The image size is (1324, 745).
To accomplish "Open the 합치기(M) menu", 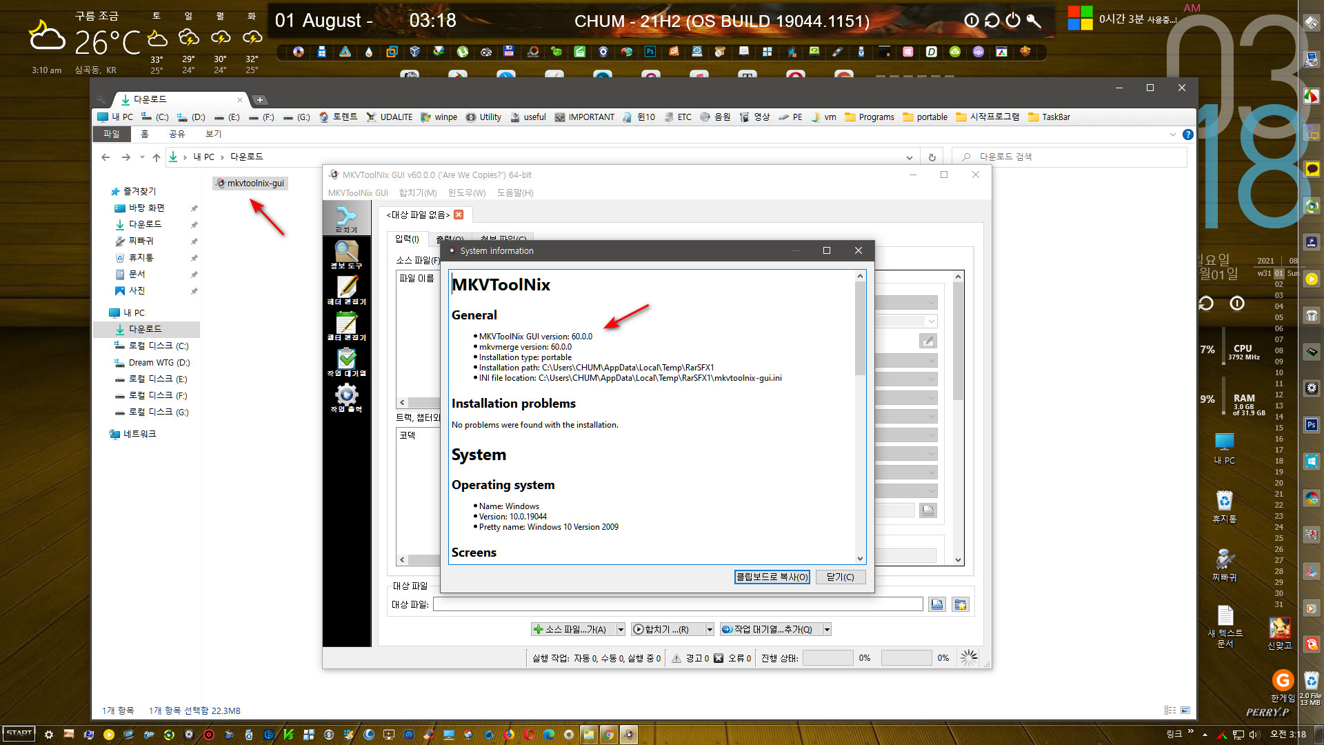I will (x=418, y=192).
